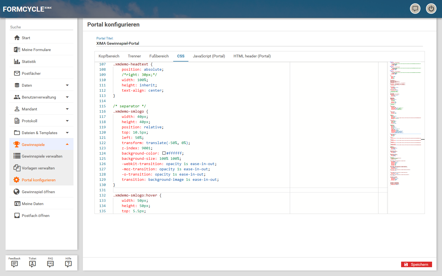Click the logout power icon
Viewport: 442px width, 276px height.
(431, 9)
